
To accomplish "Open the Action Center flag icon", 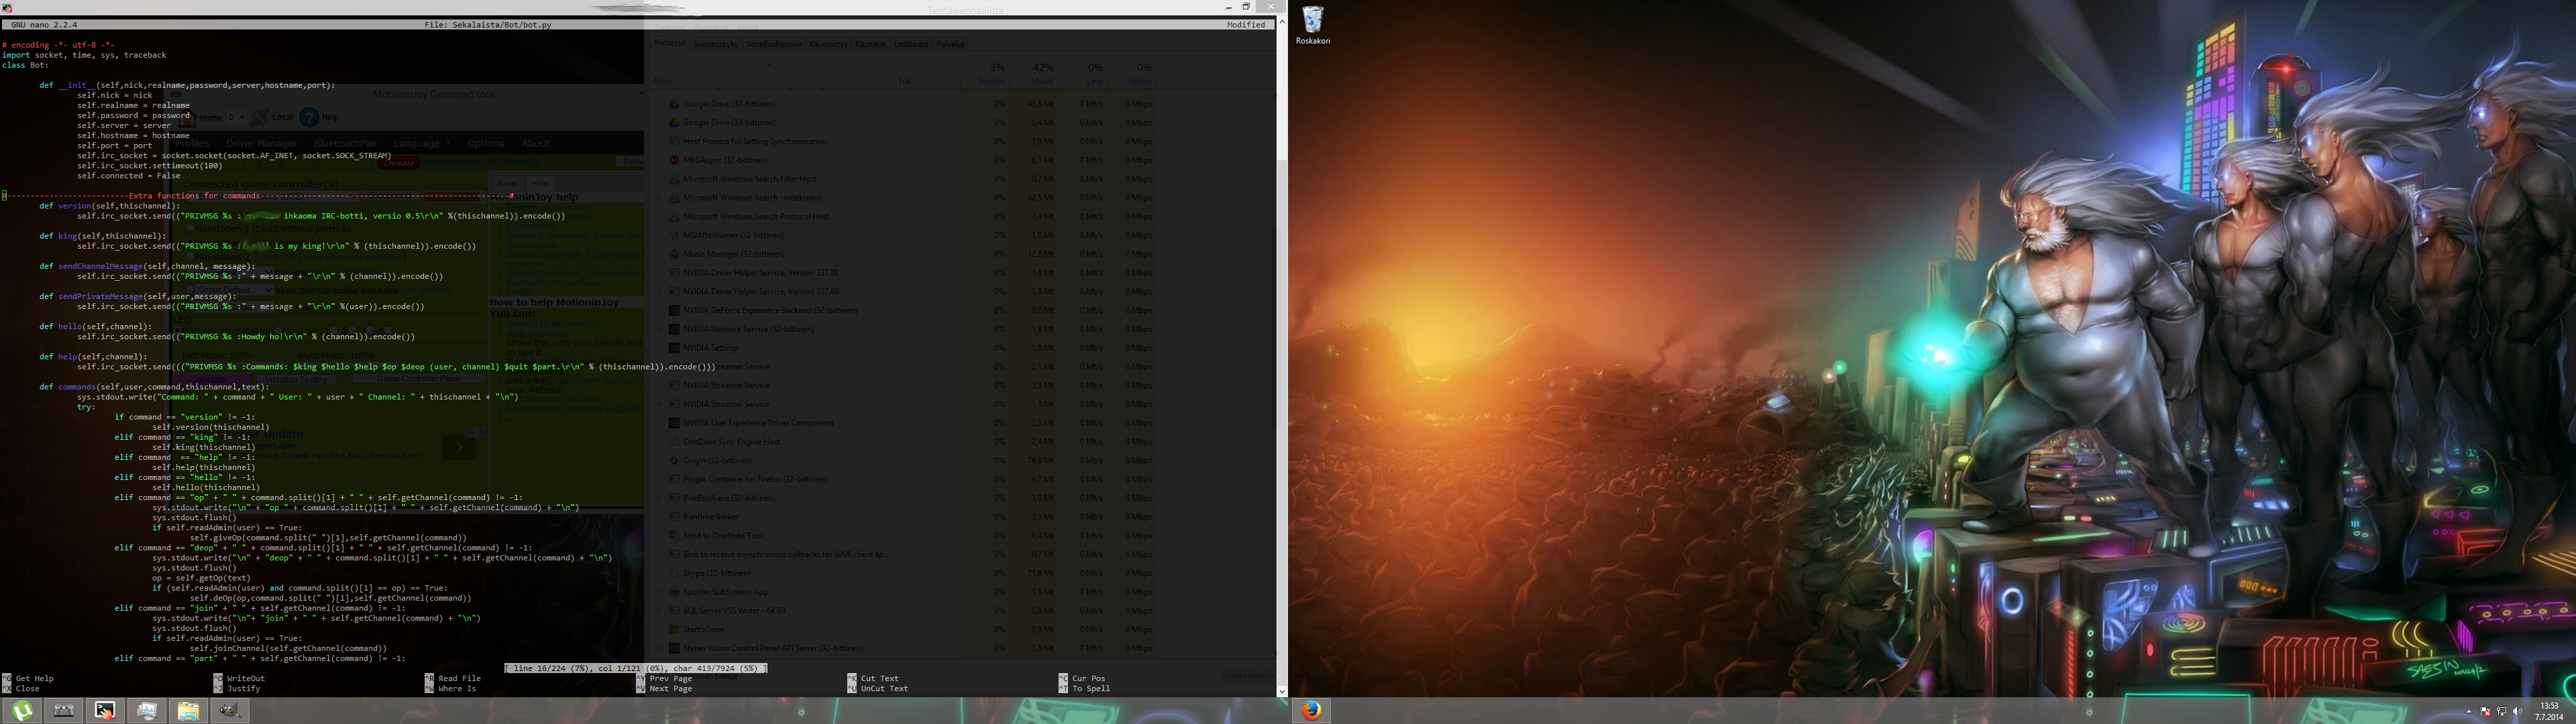I will pyautogui.click(x=2485, y=712).
